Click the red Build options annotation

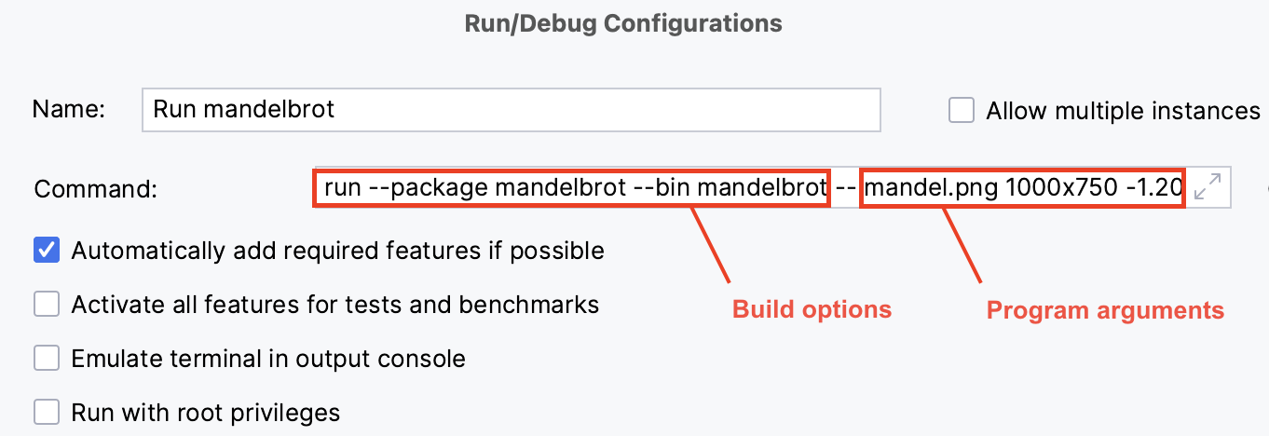tap(812, 309)
